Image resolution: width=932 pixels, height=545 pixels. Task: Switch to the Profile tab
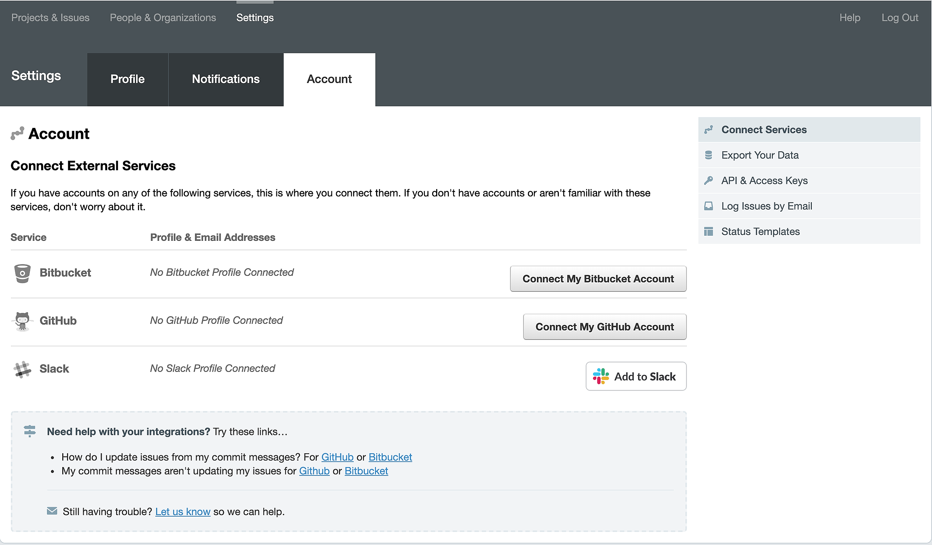[127, 79]
